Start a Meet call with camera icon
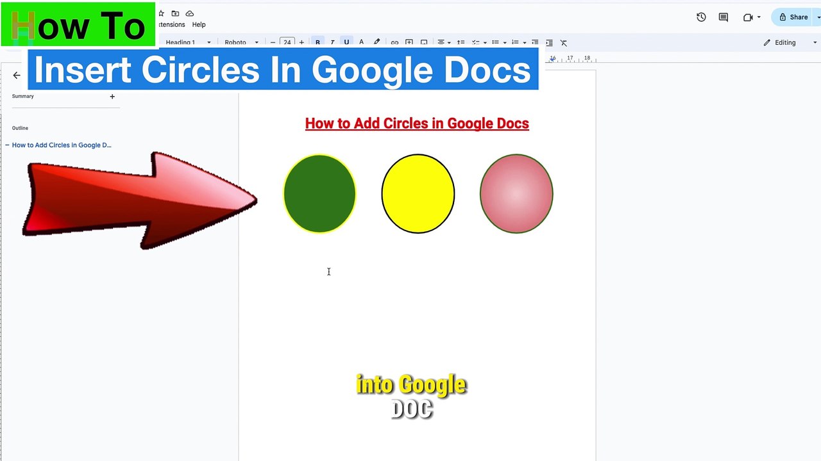821x461 pixels. [x=747, y=17]
